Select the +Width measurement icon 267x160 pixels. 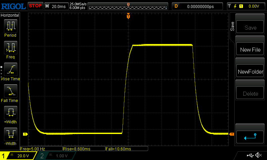click(11, 113)
